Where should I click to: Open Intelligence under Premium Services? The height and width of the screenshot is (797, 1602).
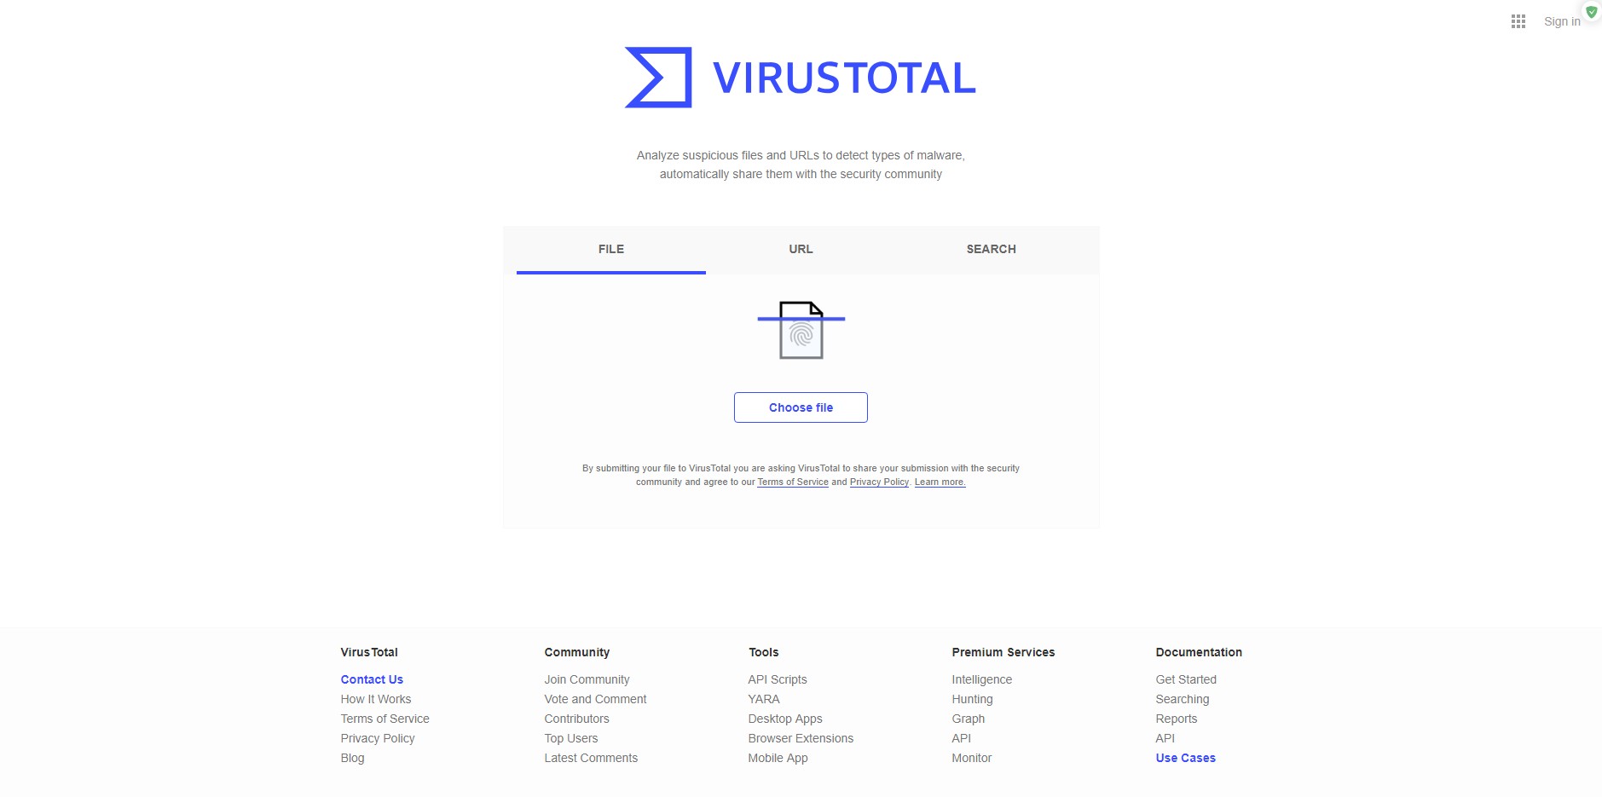pos(982,679)
